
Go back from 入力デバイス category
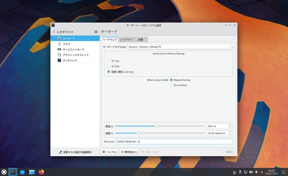pyautogui.click(x=54, y=32)
